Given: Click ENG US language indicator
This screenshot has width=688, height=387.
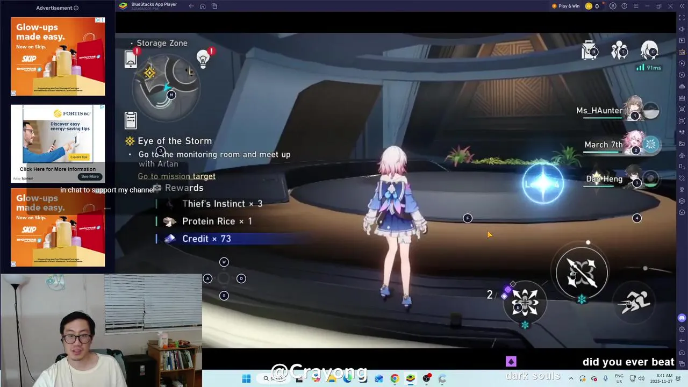Looking at the screenshot, I should (619, 378).
